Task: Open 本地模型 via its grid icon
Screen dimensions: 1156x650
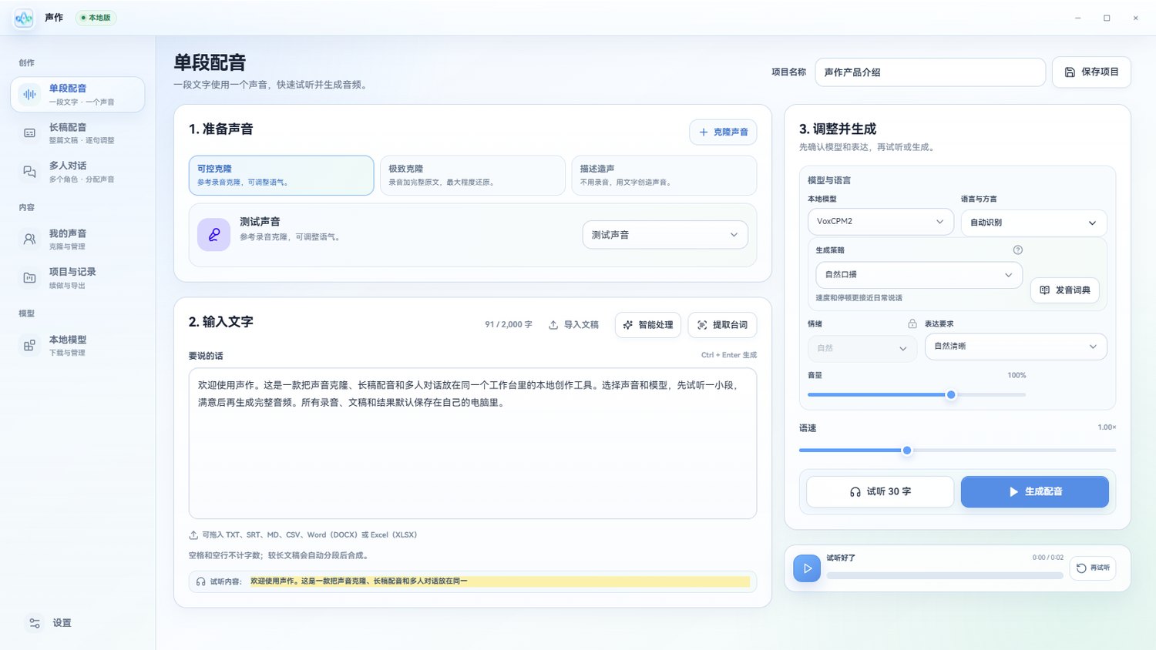Action: [29, 346]
